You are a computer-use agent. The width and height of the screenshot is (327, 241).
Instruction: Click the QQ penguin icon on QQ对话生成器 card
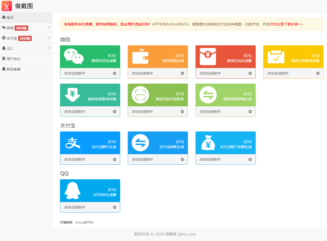click(x=73, y=191)
